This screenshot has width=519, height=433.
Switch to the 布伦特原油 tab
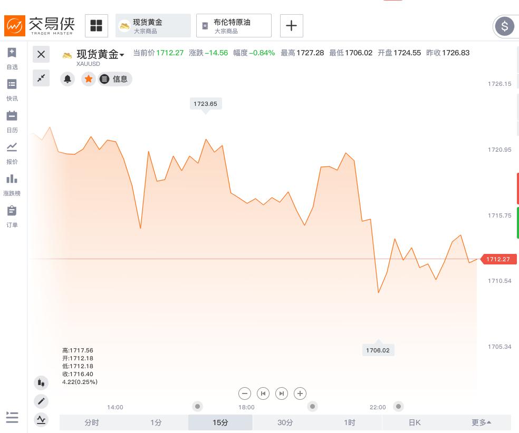point(234,25)
